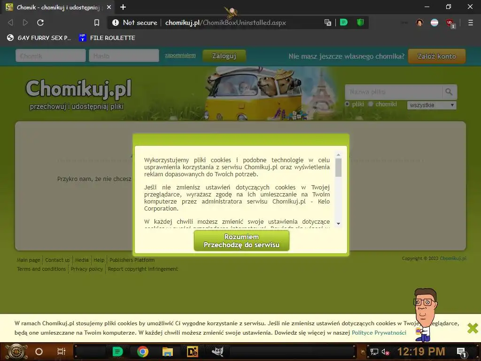
Task: Open the green shield icon in address bar
Action: coord(360,23)
